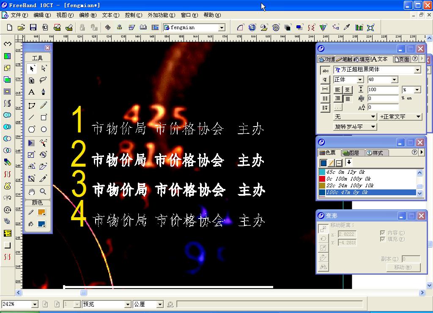Switch to the 笔触 stroke tab
Image resolution: width=433 pixels, height=313 pixels.
pos(344,59)
